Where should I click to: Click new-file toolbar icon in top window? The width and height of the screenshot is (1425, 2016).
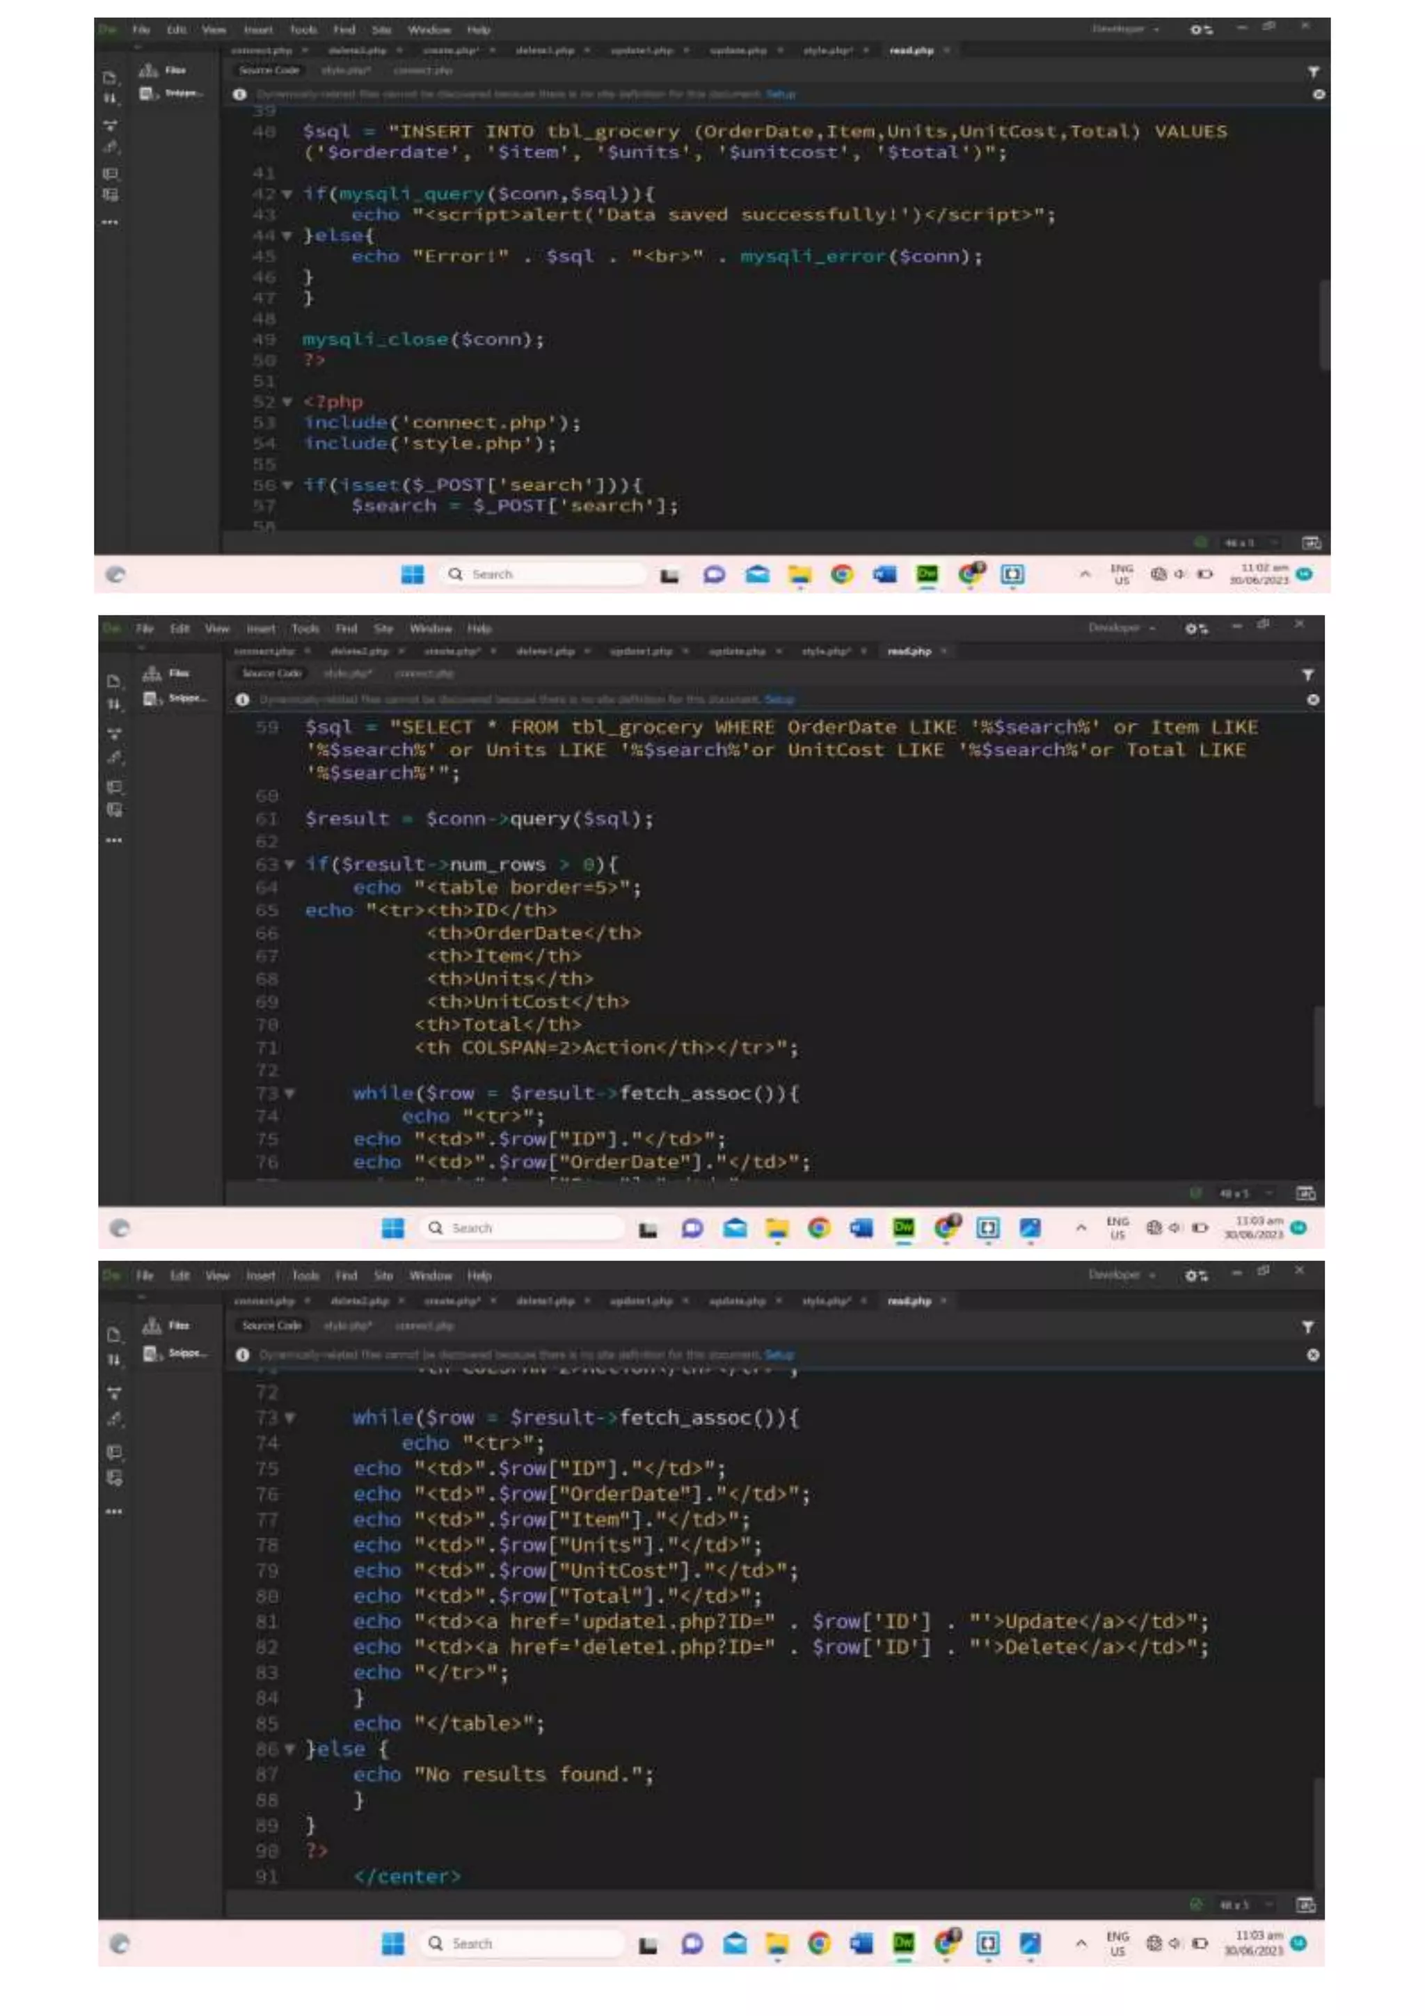coord(111,78)
